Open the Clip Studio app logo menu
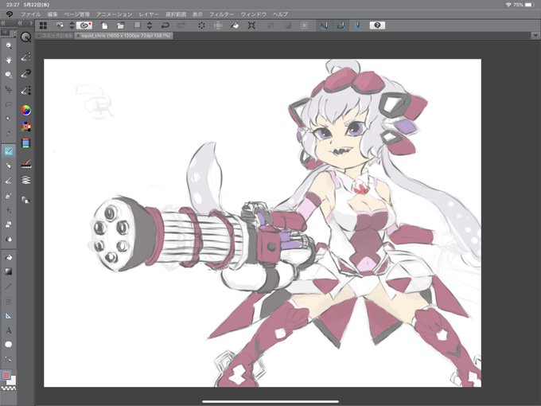The image size is (541, 406). pos(10,14)
